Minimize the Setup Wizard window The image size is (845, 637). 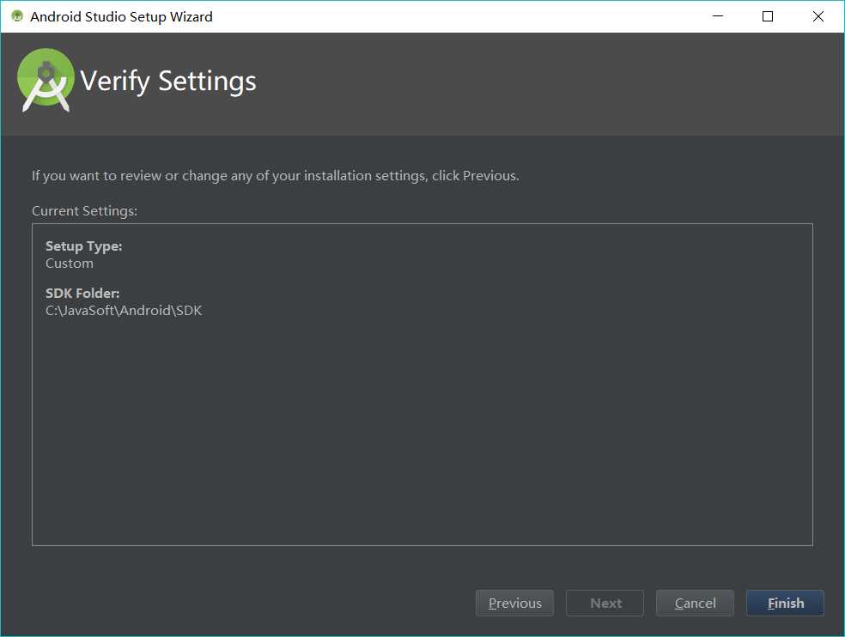(x=718, y=16)
